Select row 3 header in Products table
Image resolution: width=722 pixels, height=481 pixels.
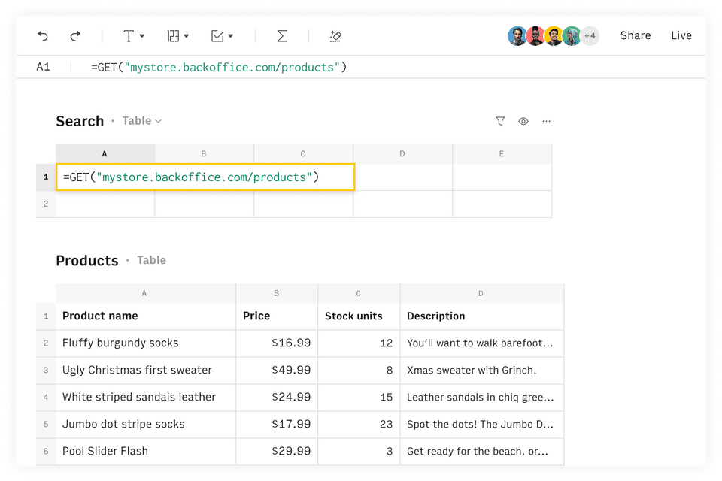46,370
